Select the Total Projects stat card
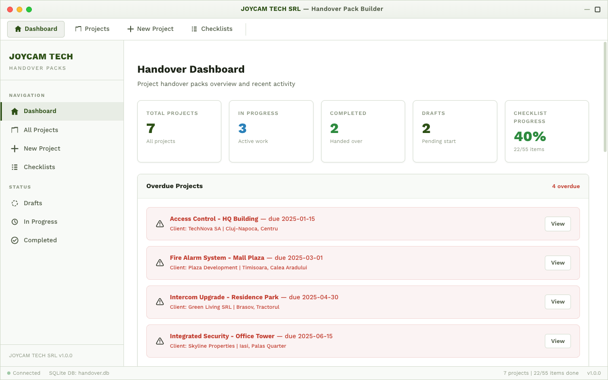 (x=179, y=131)
